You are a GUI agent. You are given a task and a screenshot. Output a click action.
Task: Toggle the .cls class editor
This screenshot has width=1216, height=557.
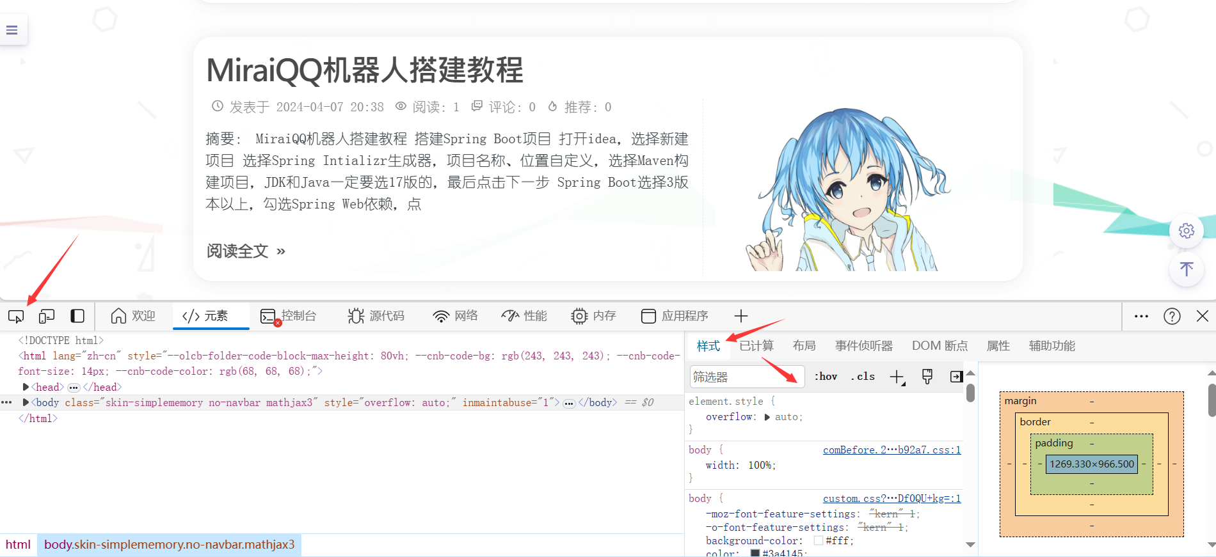tap(863, 377)
